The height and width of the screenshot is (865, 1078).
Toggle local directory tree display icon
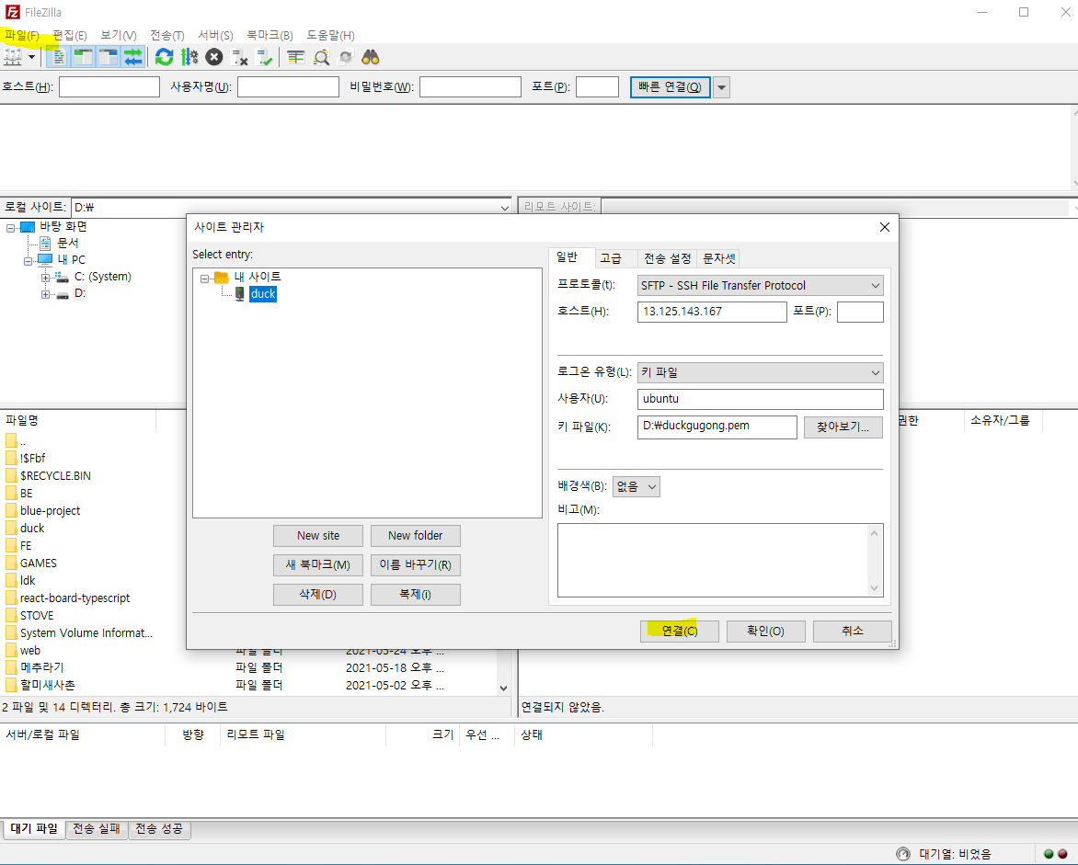[x=83, y=57]
